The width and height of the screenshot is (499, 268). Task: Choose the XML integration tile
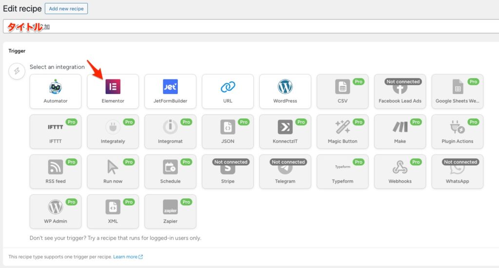coord(113,211)
